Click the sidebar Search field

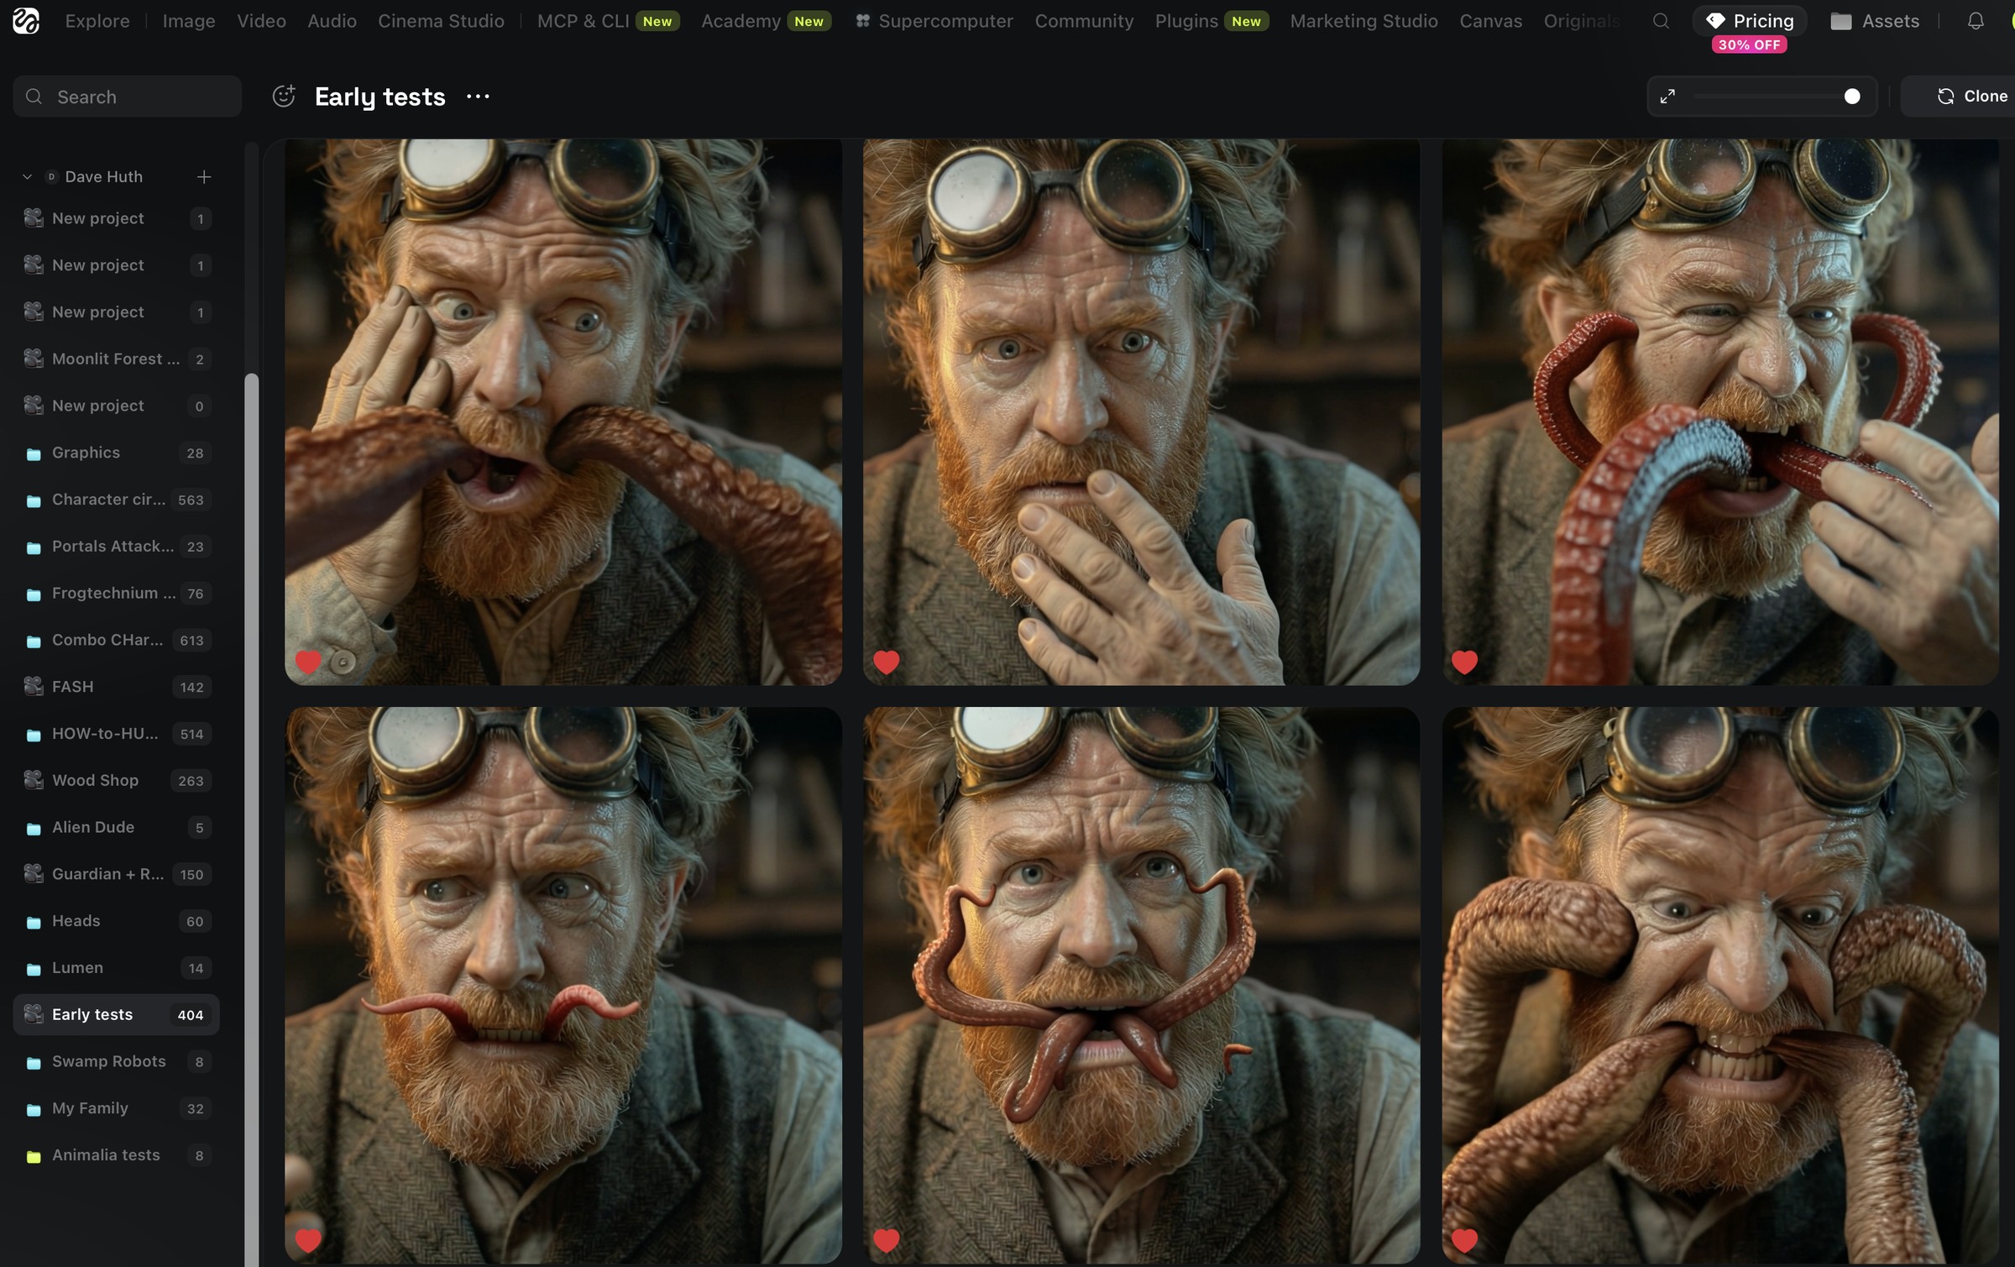(128, 97)
